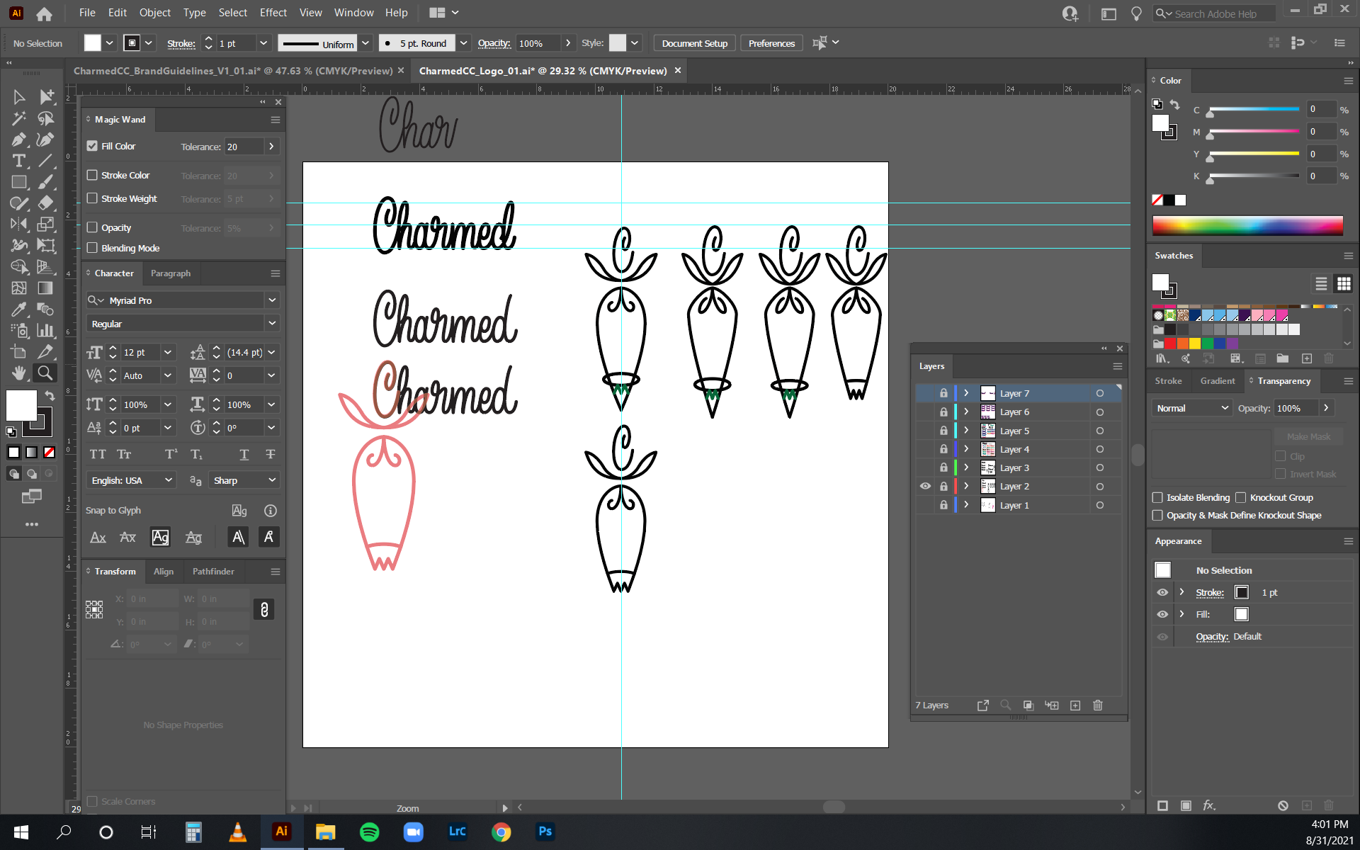The height and width of the screenshot is (850, 1360).
Task: Create new layer in Layers panel
Action: click(x=1075, y=705)
